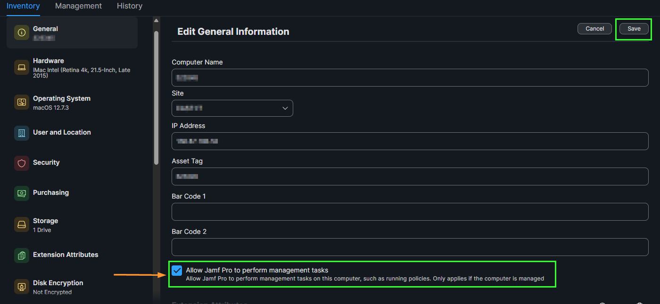Click the Storage drive icon
This screenshot has width=660, height=304.
click(22, 224)
